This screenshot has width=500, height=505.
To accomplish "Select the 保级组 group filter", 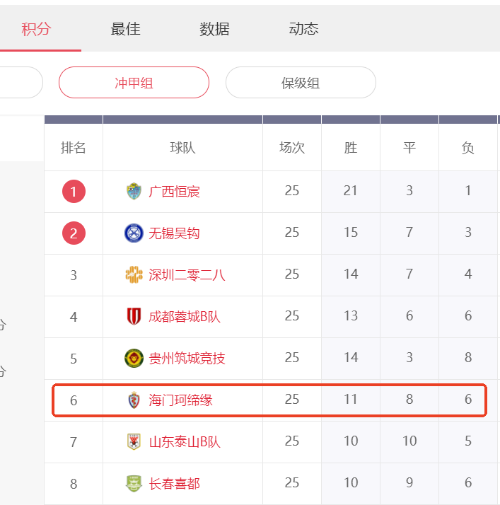I will pyautogui.click(x=301, y=83).
